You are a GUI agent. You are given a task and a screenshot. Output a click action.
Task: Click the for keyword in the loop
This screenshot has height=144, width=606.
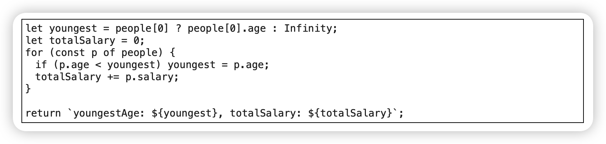34,52
